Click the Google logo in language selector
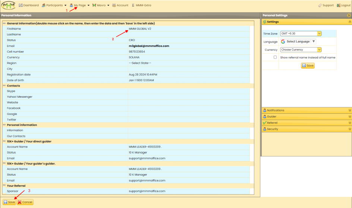Viewport: 352px width, 208px height. (283, 41)
